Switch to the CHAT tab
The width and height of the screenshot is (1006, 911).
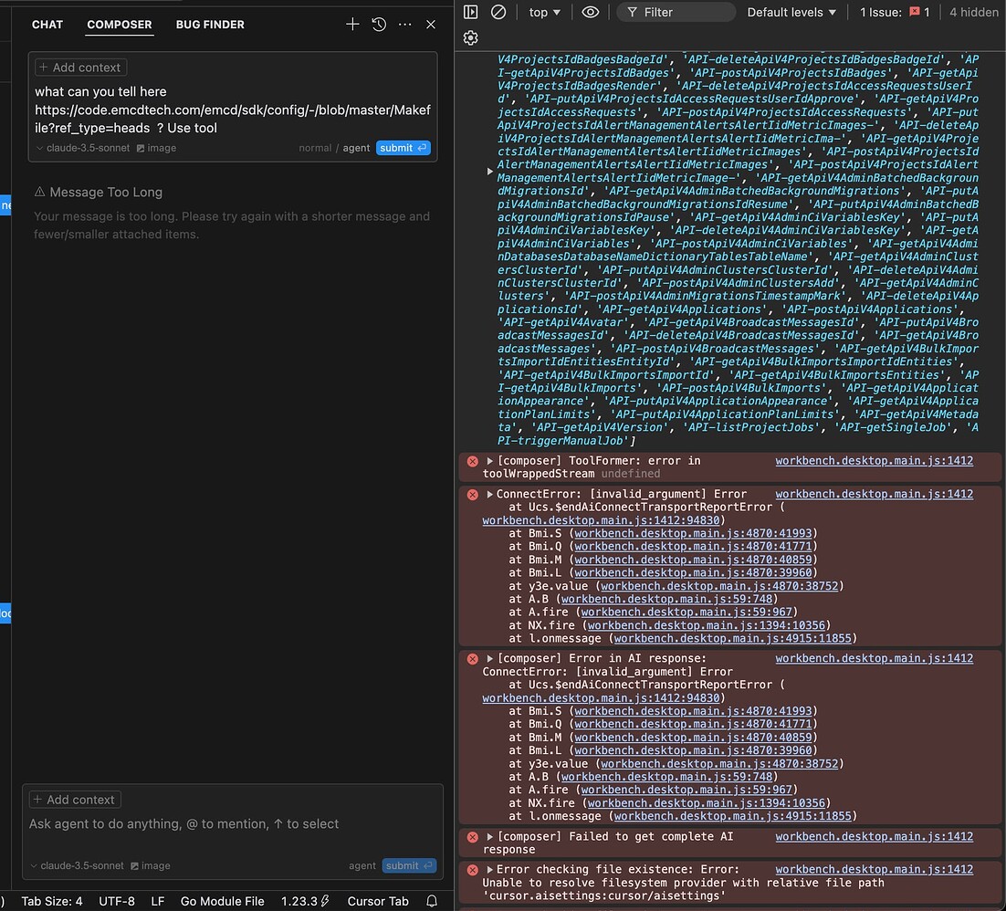(47, 25)
